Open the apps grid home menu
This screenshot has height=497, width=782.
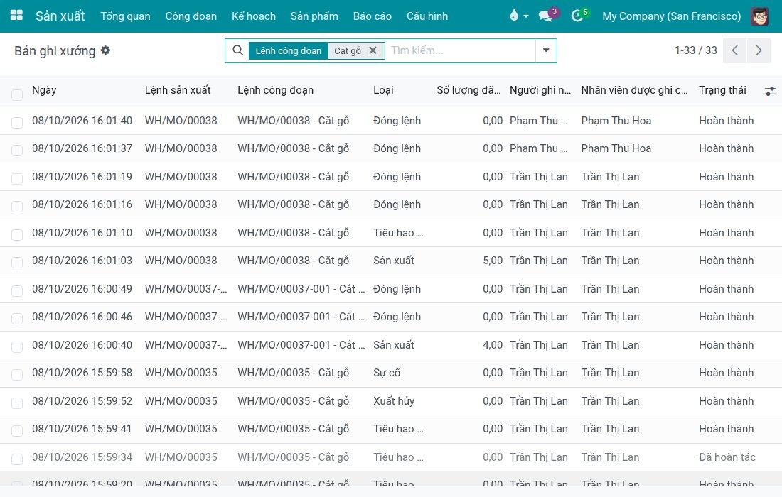click(16, 16)
